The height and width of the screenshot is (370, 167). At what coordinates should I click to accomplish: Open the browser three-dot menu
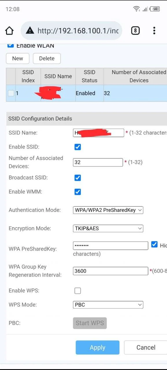154,31
